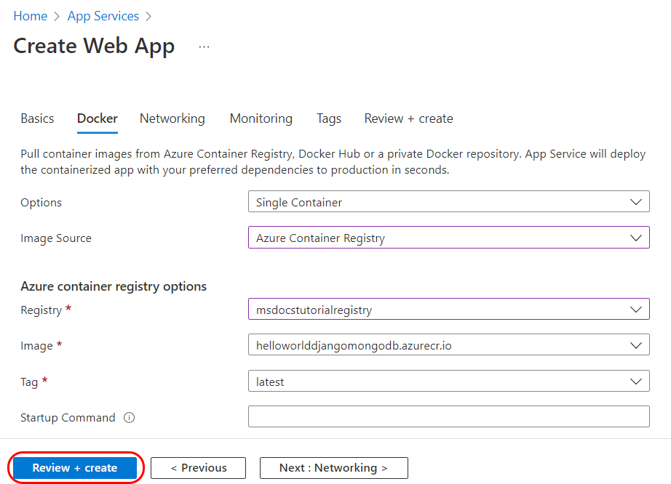
Task: Click the Previous button
Action: [198, 467]
